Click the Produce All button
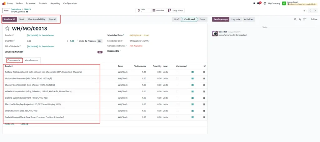The image size is (320, 142). (x=10, y=19)
